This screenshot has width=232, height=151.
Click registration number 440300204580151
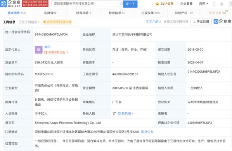tap(125, 74)
